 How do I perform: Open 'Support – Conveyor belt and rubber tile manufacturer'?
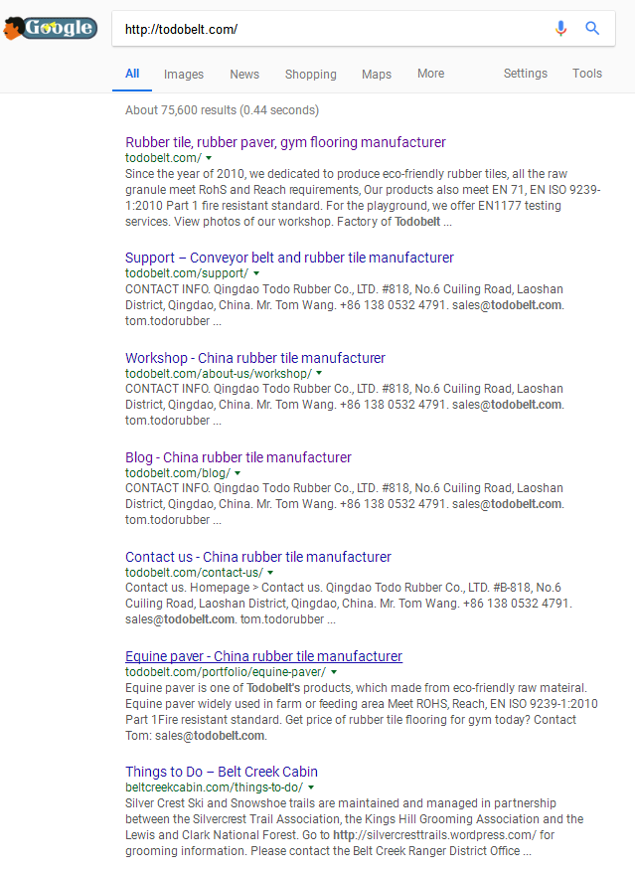pyautogui.click(x=289, y=258)
